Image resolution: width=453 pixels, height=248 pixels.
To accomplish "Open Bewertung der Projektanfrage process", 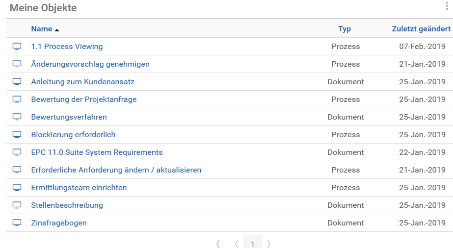I will coord(84,99).
